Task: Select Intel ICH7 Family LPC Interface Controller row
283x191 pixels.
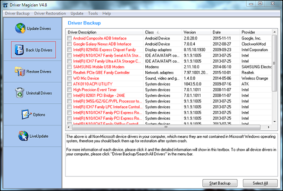Action: [169, 107]
